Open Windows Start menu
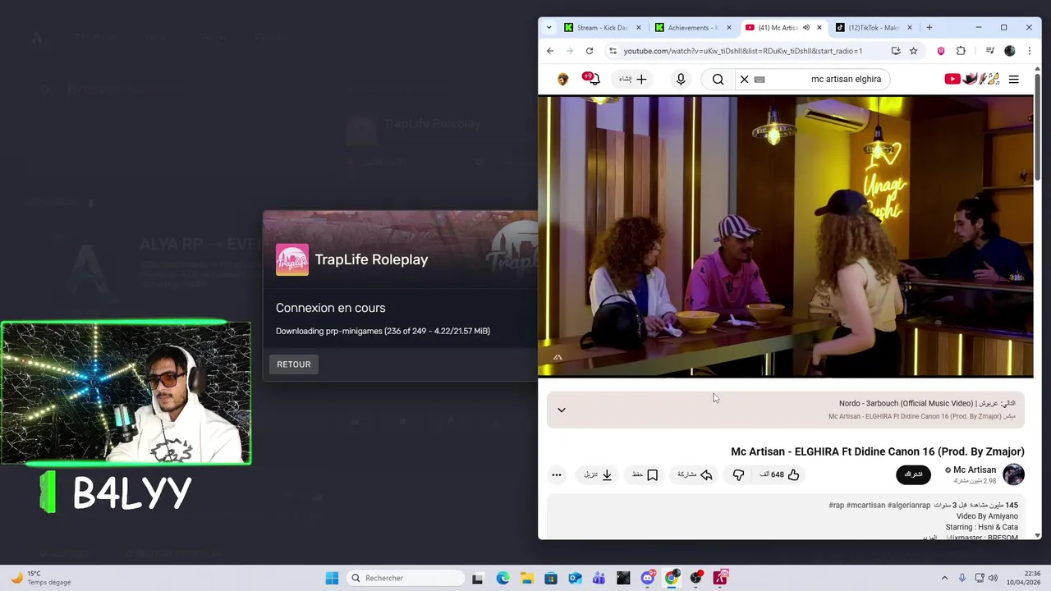Image resolution: width=1051 pixels, height=591 pixels. pyautogui.click(x=332, y=578)
